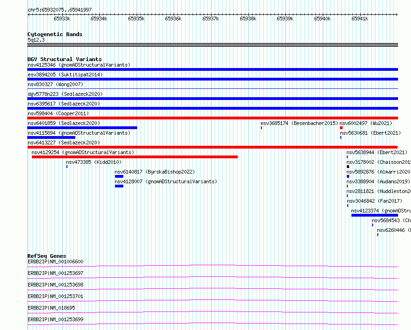Open nsv3046842 (Fan2017) variant
This screenshot has height=330, width=411.
pyautogui.click(x=375, y=201)
